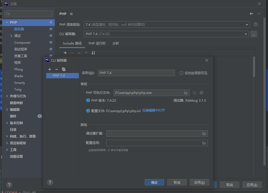This screenshot has width=268, height=193.
Task: Sort include paths alphabetically
Action: (x=93, y=53)
